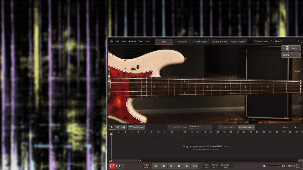The height and width of the screenshot is (170, 303).
Task: Toggle the 1 2 3 4 count-in
Action: point(194,166)
